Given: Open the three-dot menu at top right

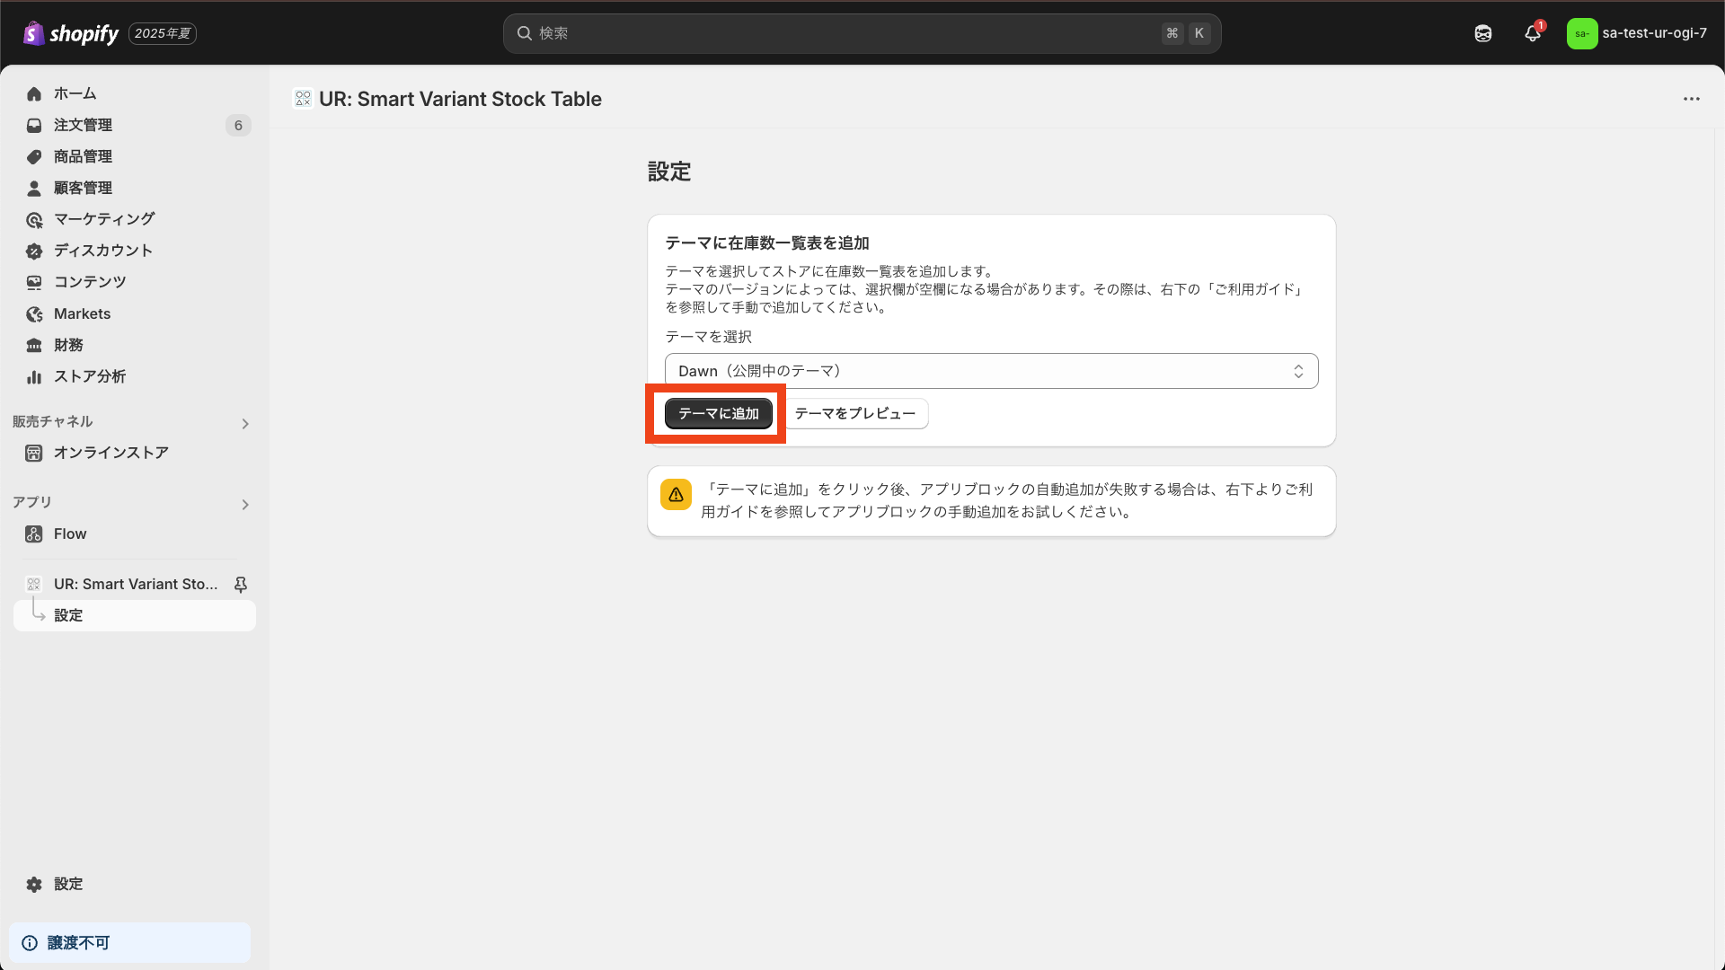Looking at the screenshot, I should click(1693, 99).
